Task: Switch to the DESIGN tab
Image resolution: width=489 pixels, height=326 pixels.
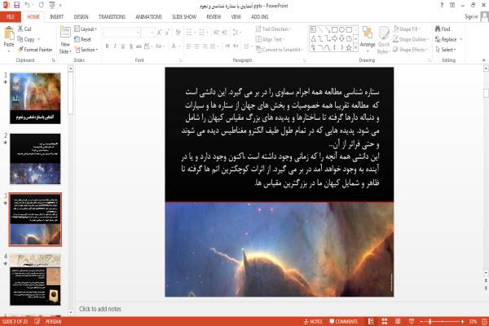Action: 81,17
